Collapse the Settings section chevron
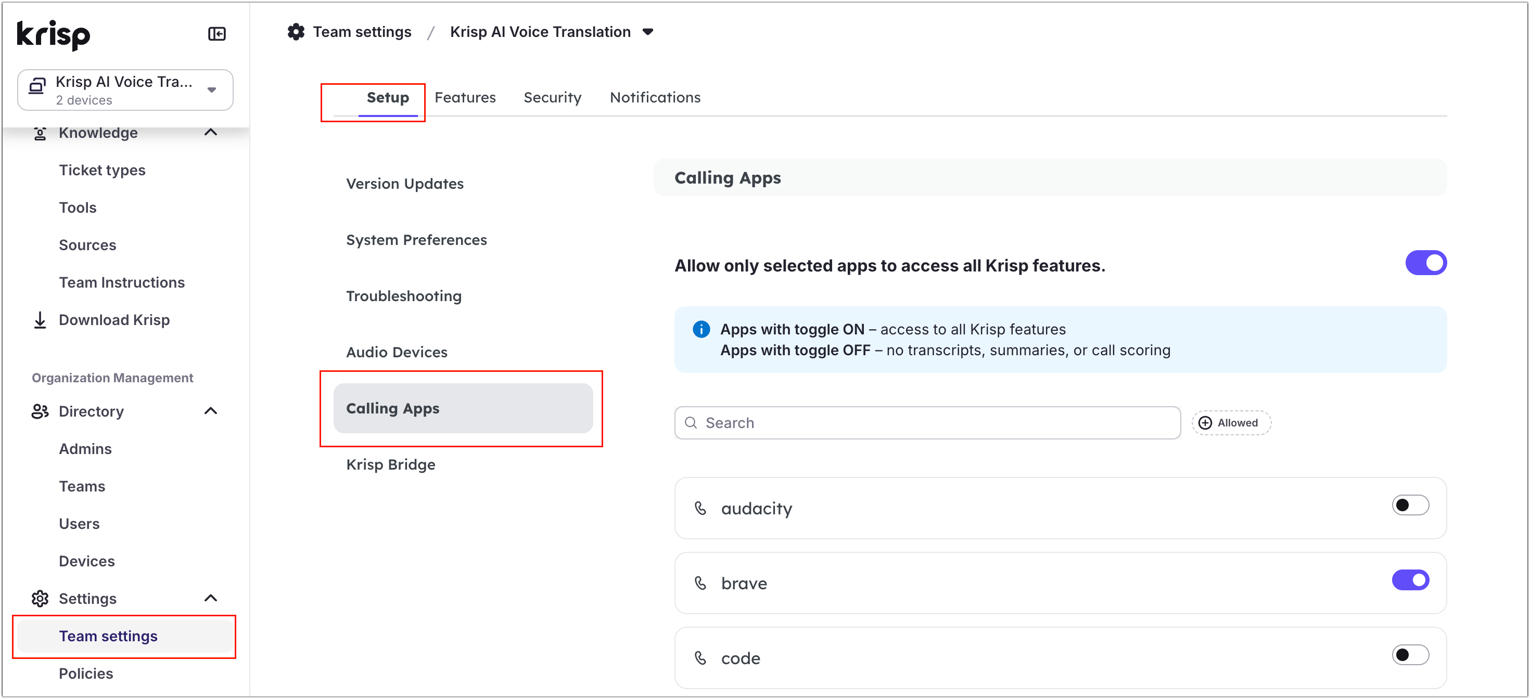Viewport: 1530px width, 699px height. 211,598
